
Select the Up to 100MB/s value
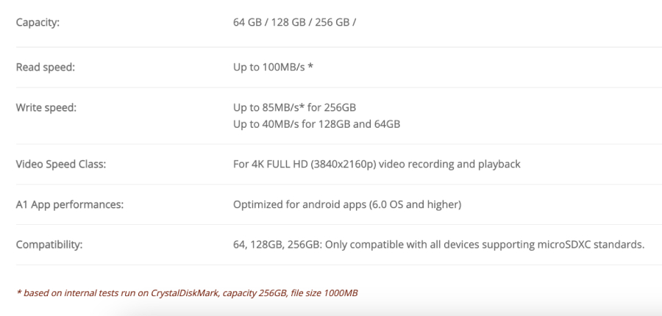pos(269,68)
